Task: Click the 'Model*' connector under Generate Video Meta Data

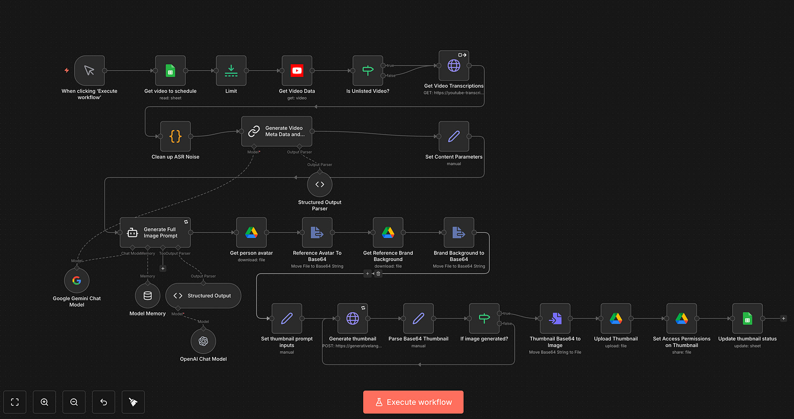Action: click(x=253, y=148)
